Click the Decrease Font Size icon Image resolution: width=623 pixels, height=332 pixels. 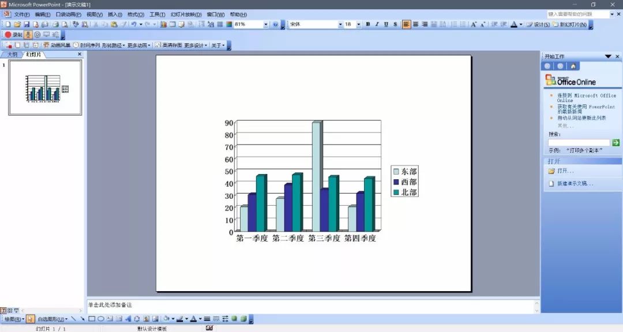(x=483, y=24)
